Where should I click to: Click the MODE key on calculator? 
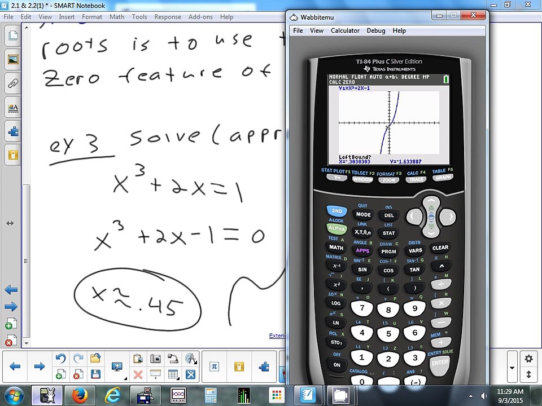pyautogui.click(x=363, y=214)
